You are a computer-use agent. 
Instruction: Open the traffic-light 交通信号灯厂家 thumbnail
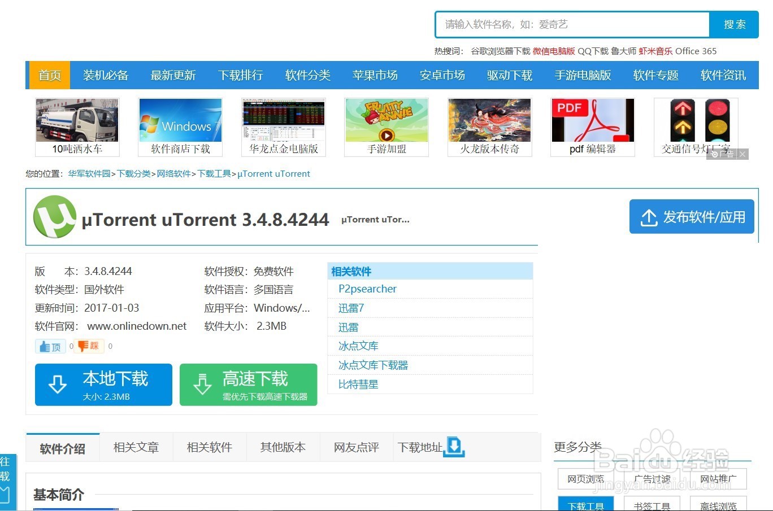point(696,127)
